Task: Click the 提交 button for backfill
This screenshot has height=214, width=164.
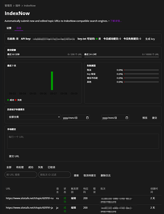Action: tap(155, 118)
